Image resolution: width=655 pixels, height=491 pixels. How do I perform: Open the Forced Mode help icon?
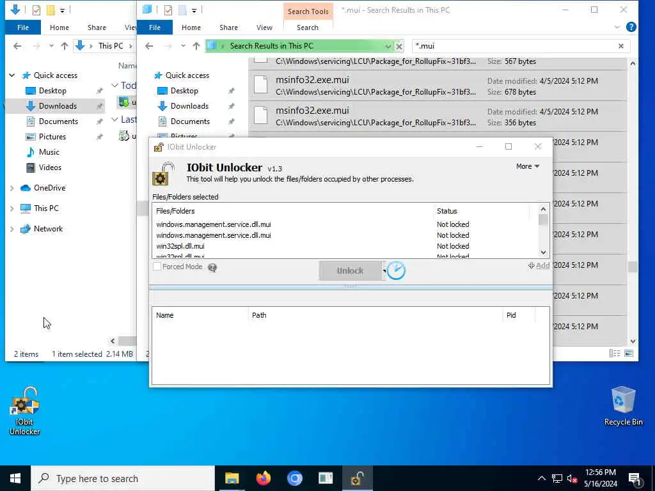click(x=212, y=268)
